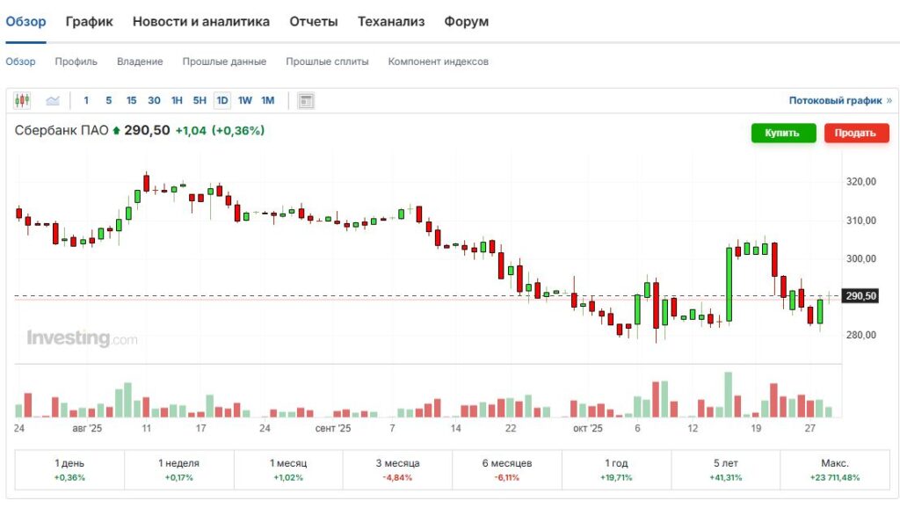The height and width of the screenshot is (508, 900).
Task: Click the Investing.com watermark logo
Action: [82, 338]
